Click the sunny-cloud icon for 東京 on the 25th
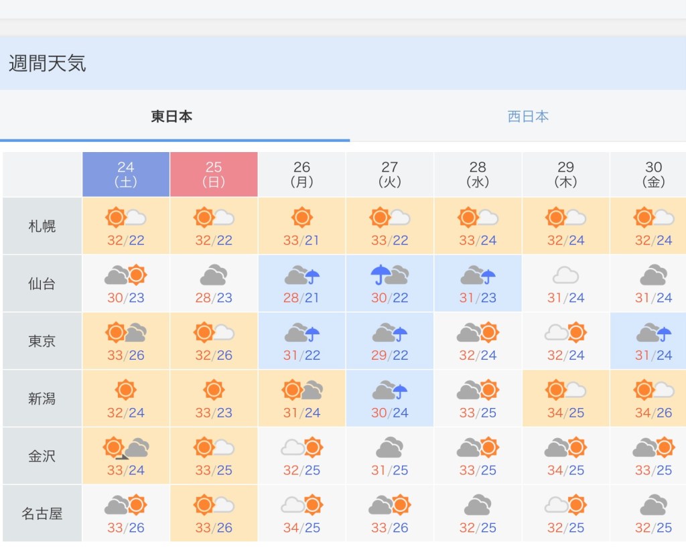The height and width of the screenshot is (548, 686). pyautogui.click(x=214, y=332)
